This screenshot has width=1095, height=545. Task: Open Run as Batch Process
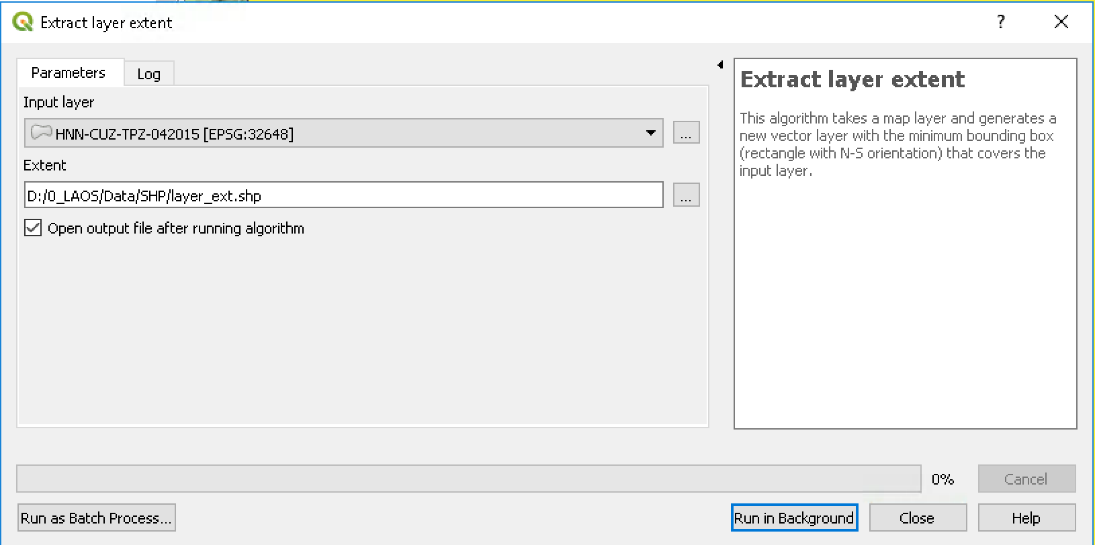(x=97, y=517)
